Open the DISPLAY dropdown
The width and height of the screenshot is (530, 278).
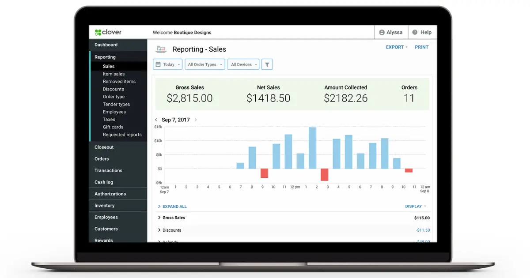click(416, 206)
